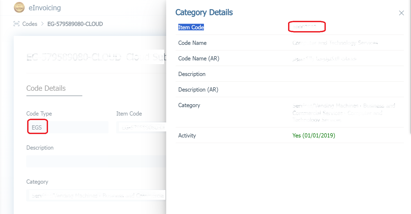
Task: Click the barcode Codes breadcrumb icon
Action: 16,24
